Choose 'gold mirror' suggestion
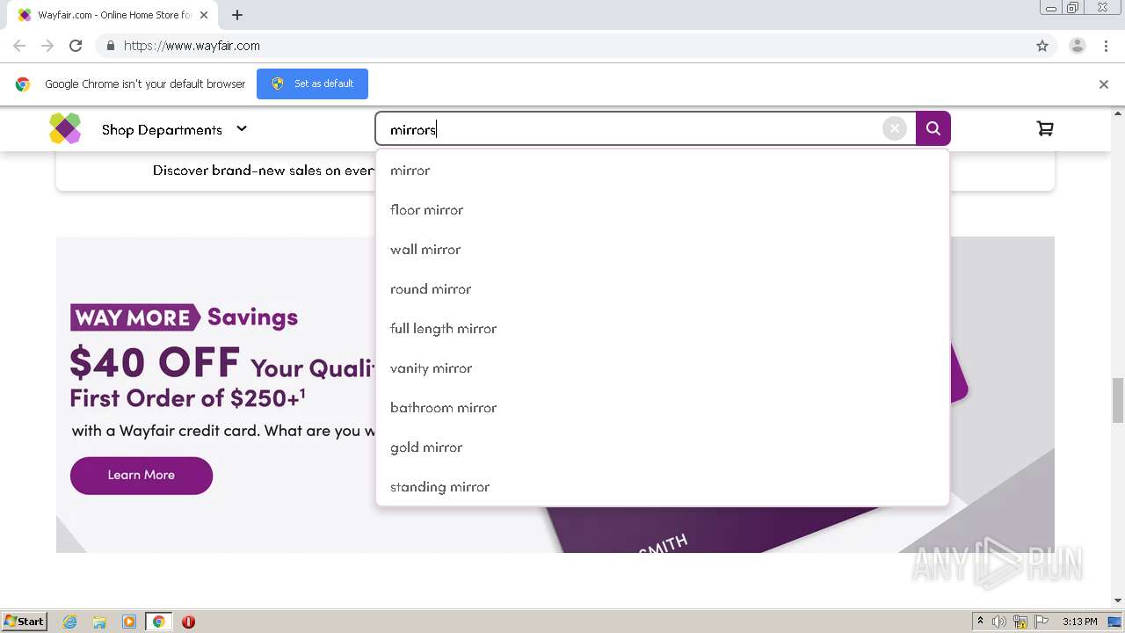Image resolution: width=1125 pixels, height=633 pixels. pos(663,447)
